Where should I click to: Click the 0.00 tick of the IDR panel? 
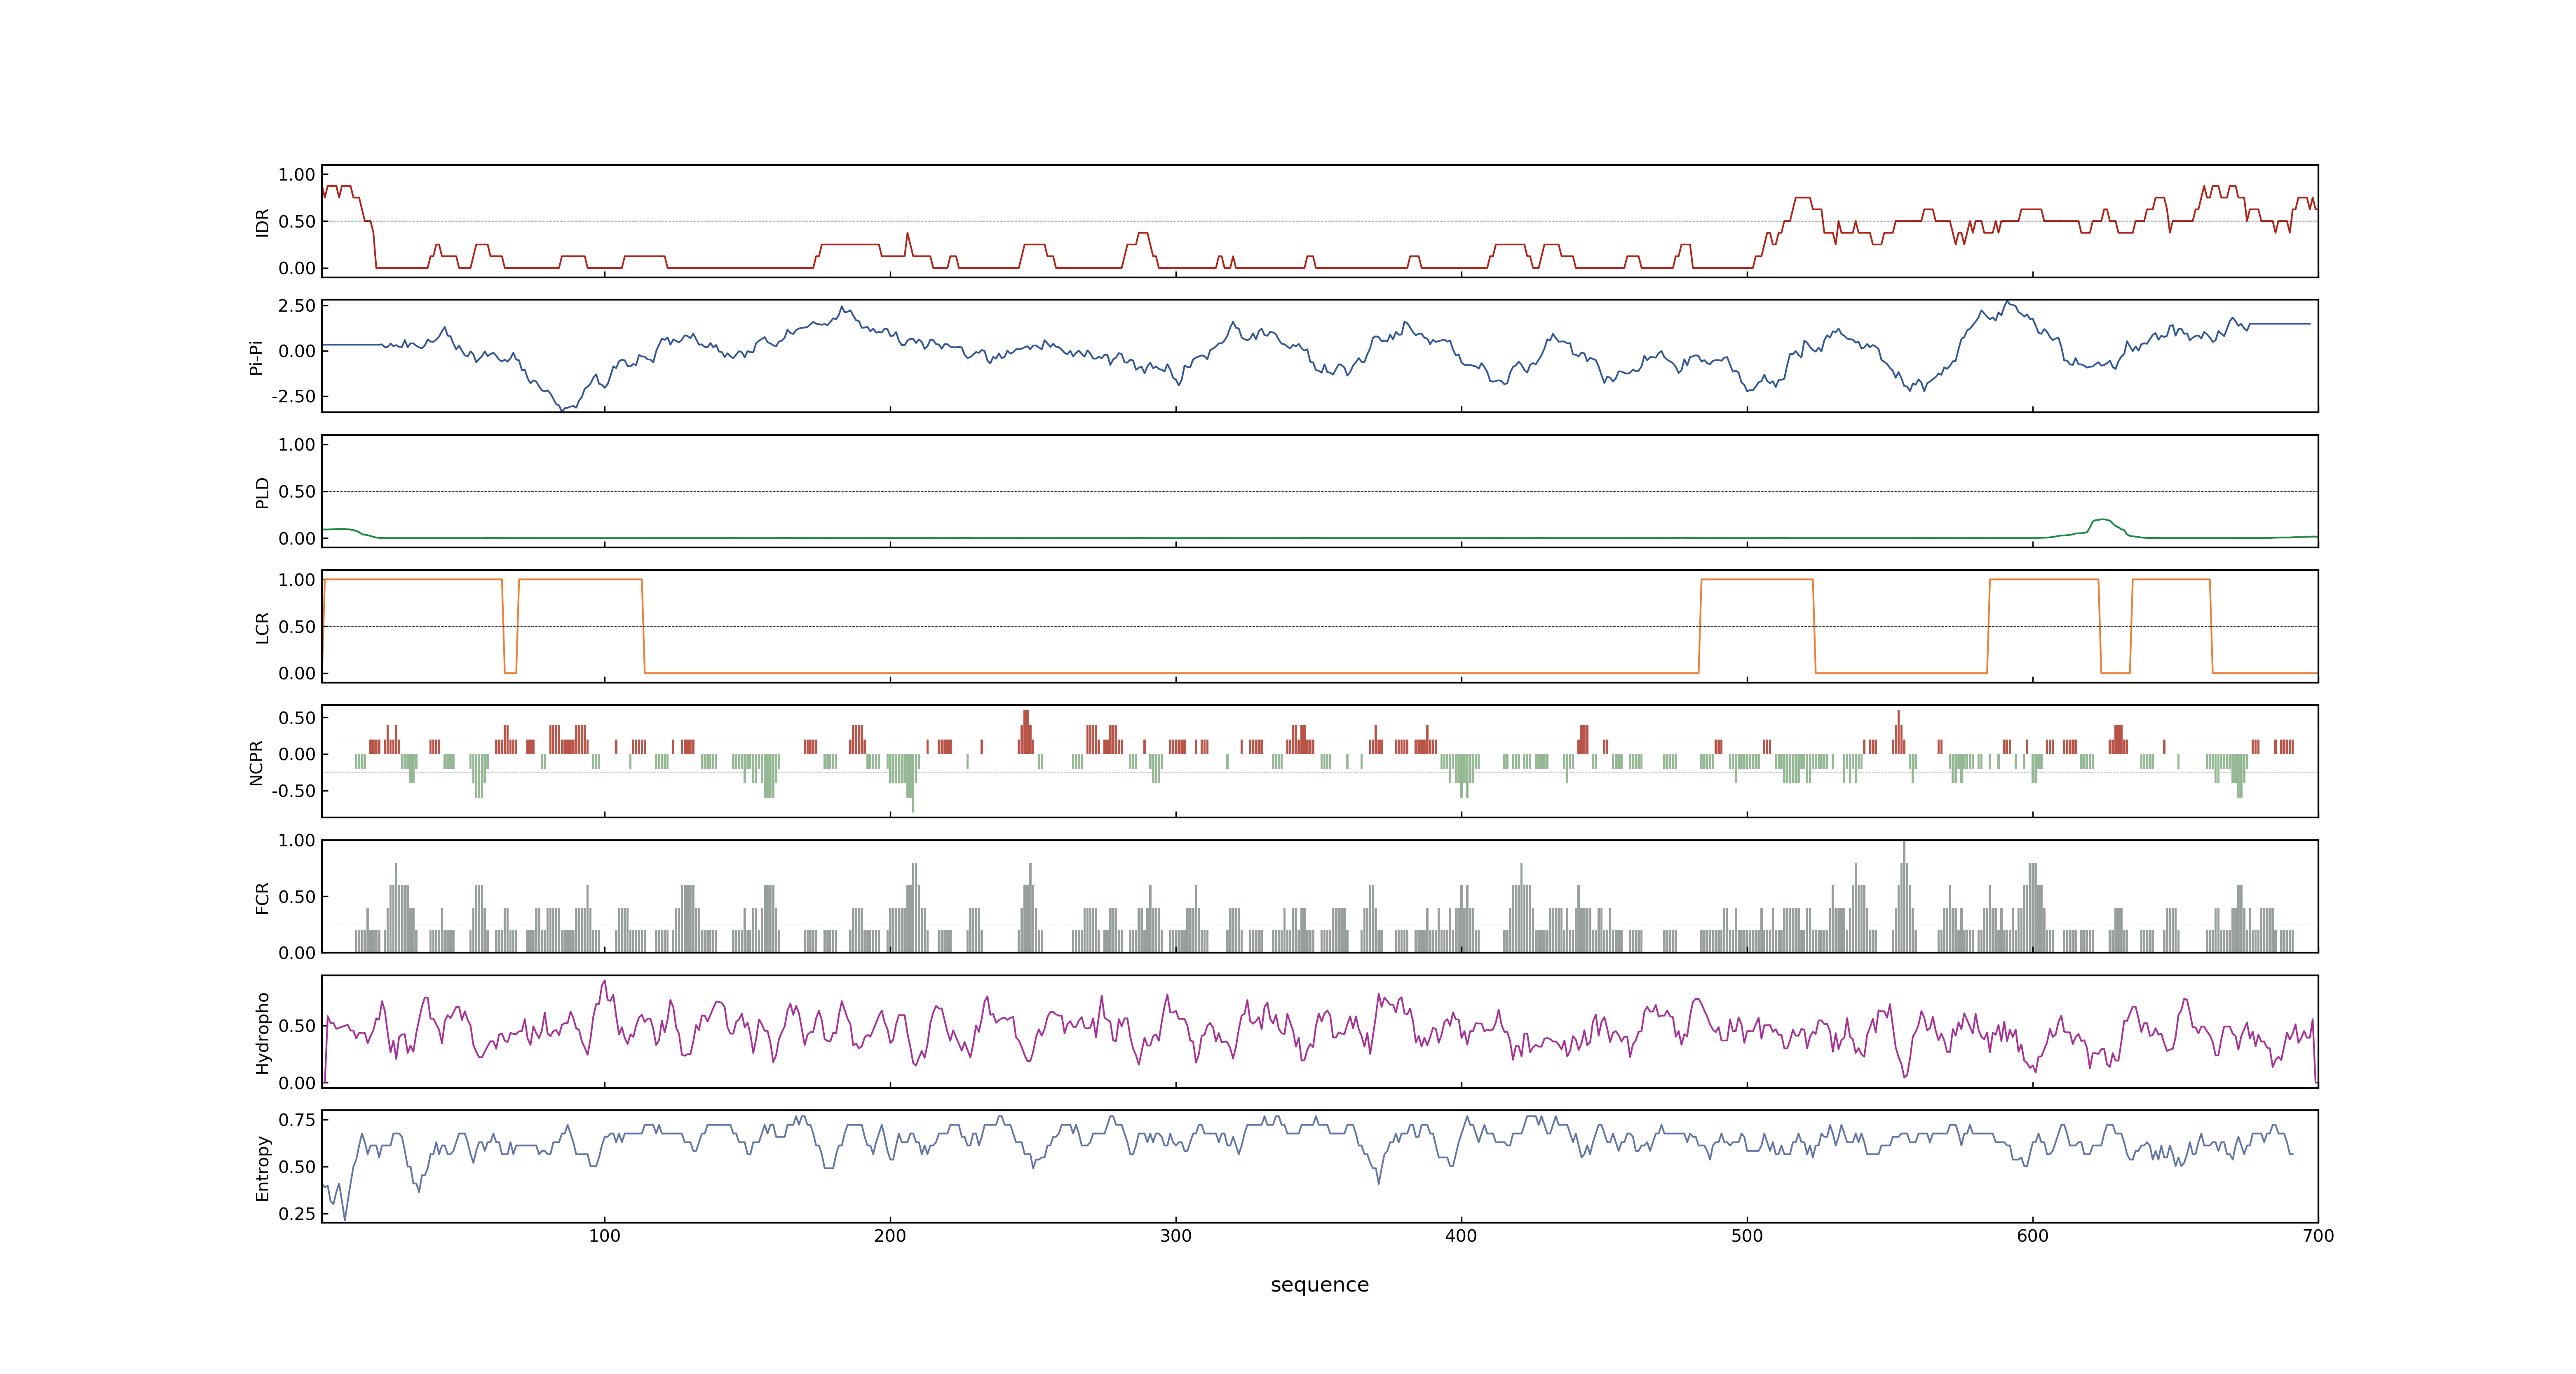(297, 268)
